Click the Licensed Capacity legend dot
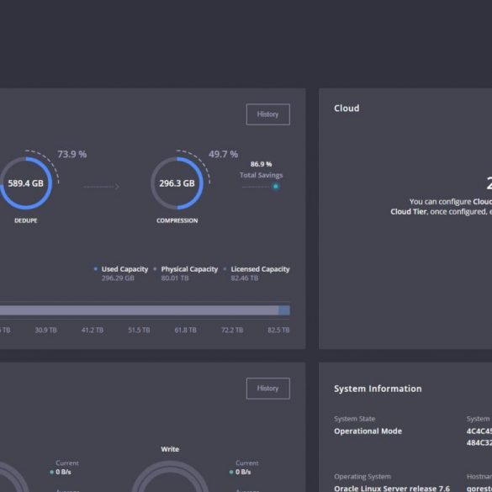Viewport: 492px width, 492px height. point(225,269)
